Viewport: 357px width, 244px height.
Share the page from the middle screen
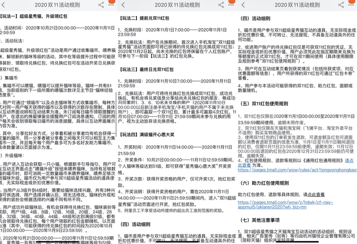pyautogui.click(x=221, y=5)
